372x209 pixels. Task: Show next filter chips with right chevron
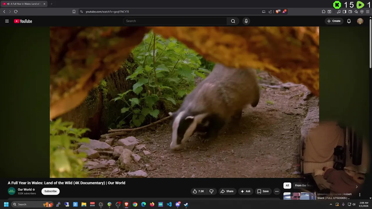pyautogui.click(x=357, y=186)
